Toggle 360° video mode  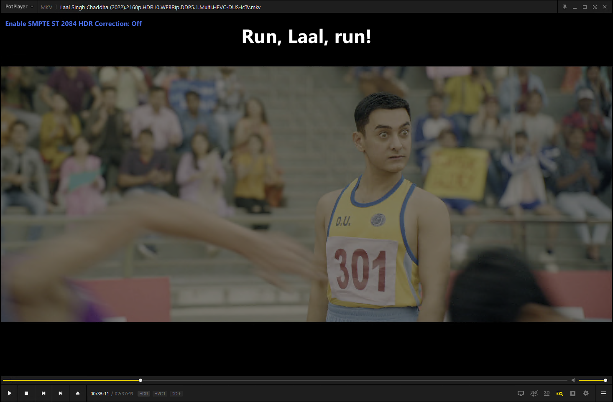click(534, 393)
